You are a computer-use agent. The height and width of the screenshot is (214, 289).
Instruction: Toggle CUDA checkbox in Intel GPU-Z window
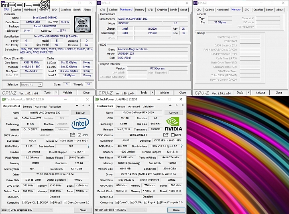click(39, 202)
